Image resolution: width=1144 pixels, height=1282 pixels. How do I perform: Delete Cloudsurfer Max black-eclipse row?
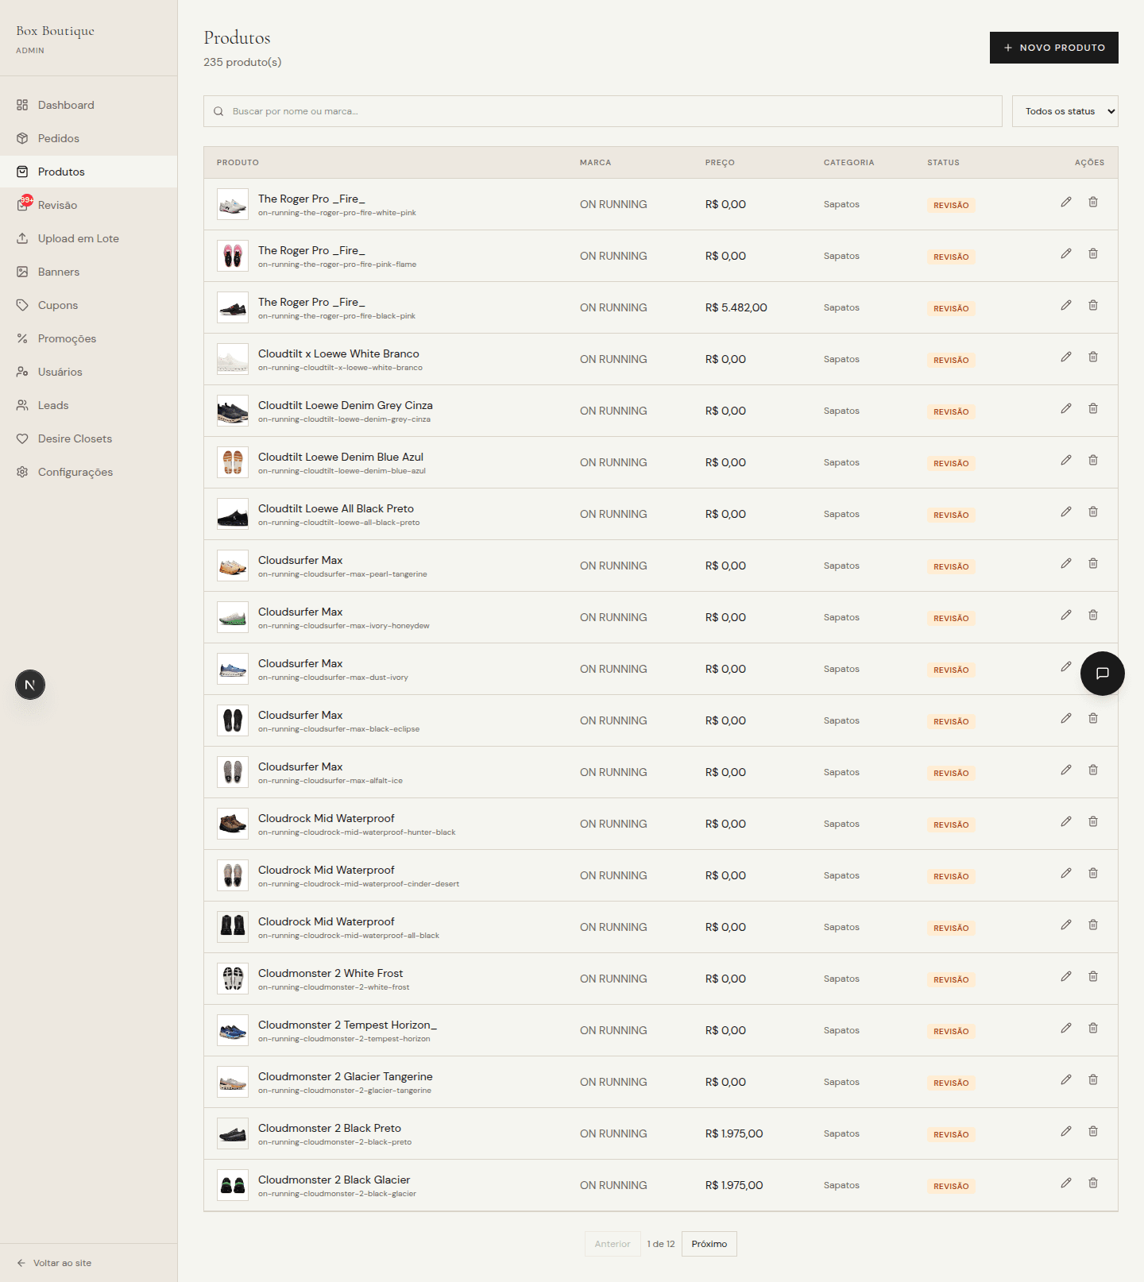pyautogui.click(x=1093, y=718)
